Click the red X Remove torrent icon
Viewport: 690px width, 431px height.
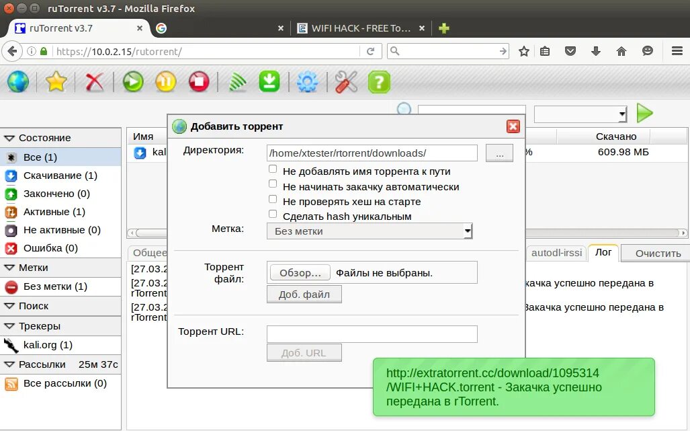[x=94, y=82]
